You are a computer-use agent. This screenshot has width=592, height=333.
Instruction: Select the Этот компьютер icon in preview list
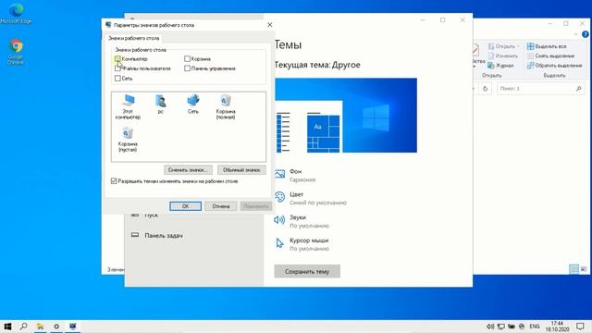tap(128, 107)
